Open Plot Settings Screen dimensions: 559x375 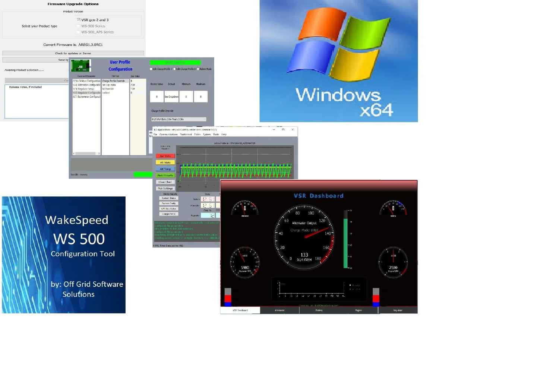point(165,189)
